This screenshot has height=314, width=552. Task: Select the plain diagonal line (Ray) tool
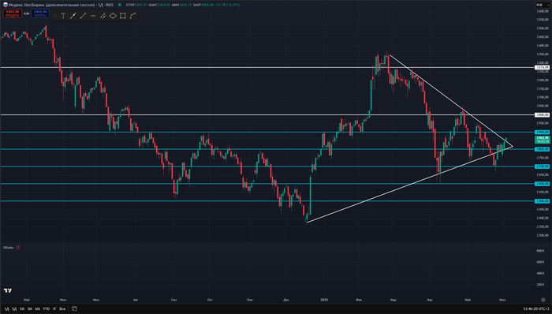click(83, 16)
